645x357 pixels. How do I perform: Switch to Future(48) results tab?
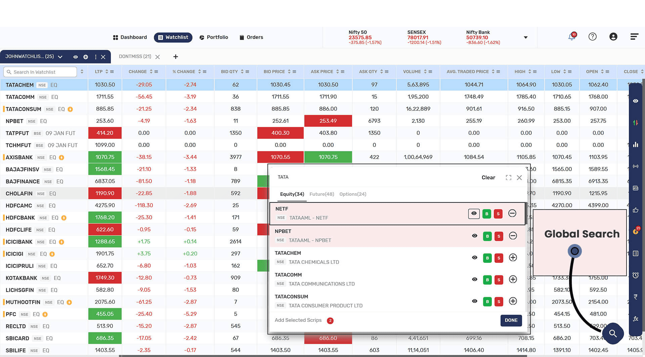(x=321, y=194)
